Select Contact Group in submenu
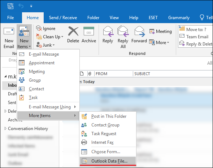This screenshot has width=213, height=168. pos(108,125)
